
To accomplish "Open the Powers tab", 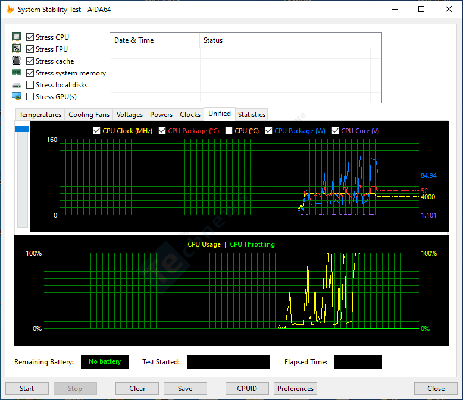I will tap(161, 115).
